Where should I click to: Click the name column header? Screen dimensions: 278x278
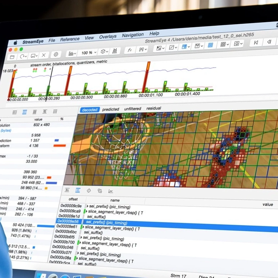(115, 200)
